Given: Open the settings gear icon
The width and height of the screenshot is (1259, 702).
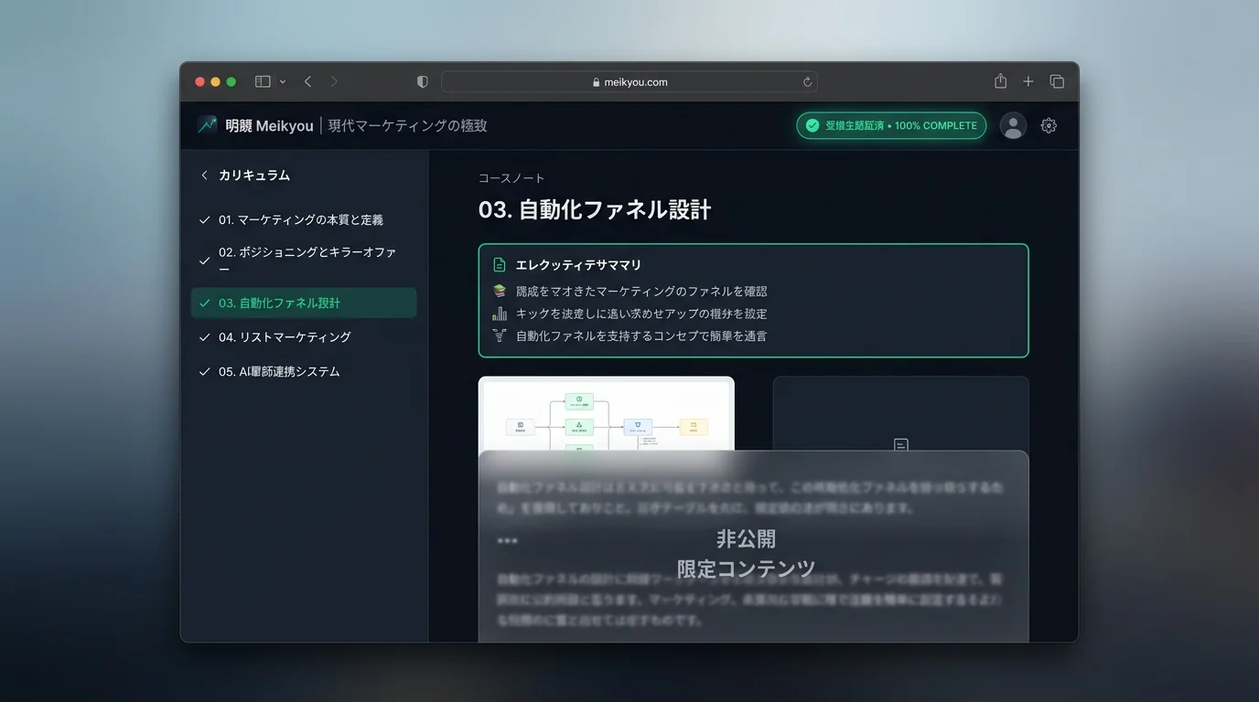Looking at the screenshot, I should pyautogui.click(x=1049, y=126).
